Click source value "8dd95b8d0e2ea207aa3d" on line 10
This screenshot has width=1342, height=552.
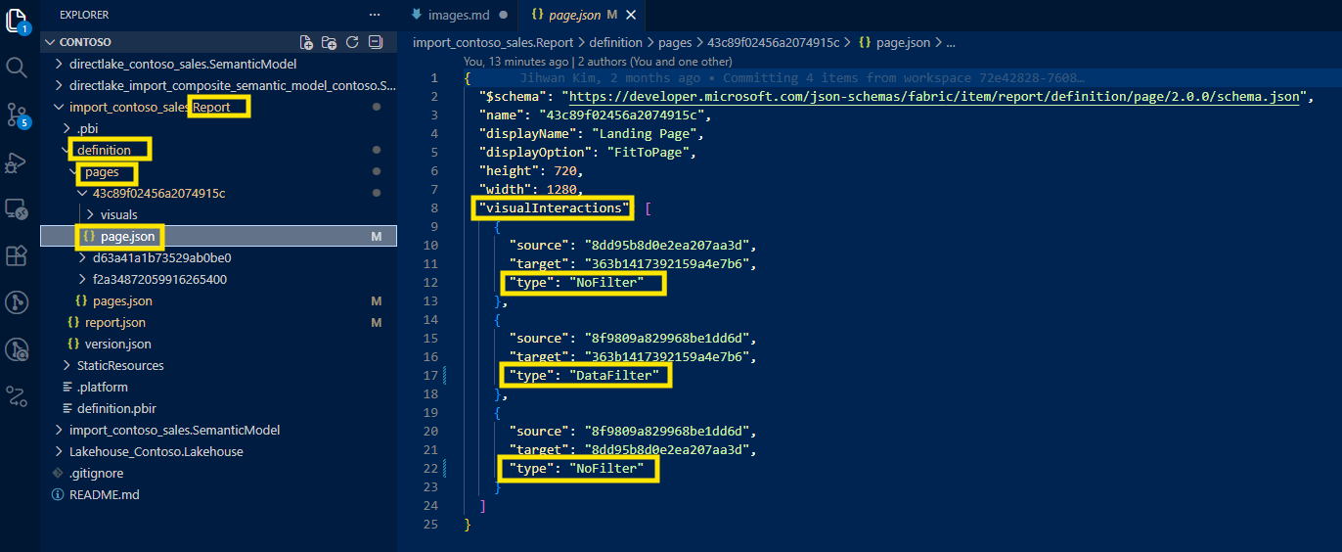669,246
